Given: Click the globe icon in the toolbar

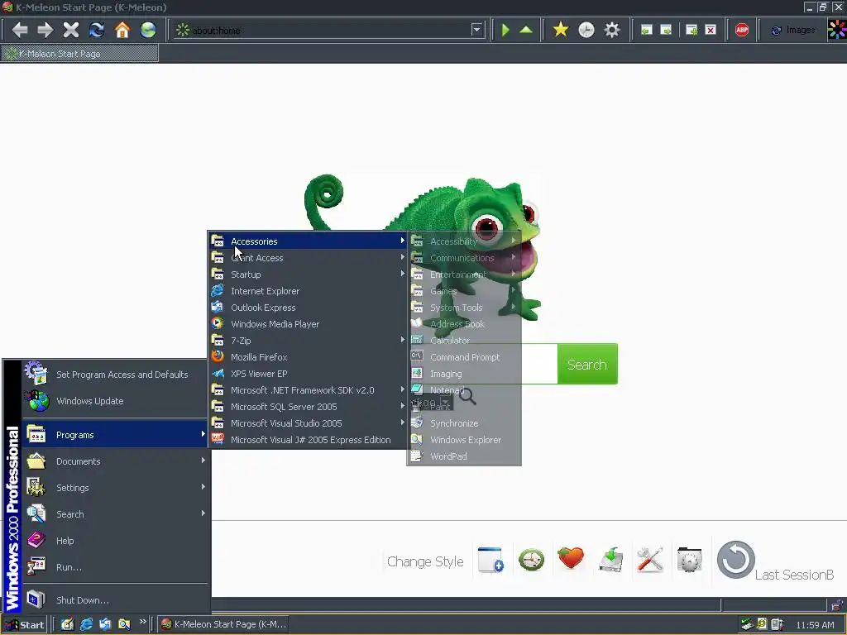Looking at the screenshot, I should [147, 30].
